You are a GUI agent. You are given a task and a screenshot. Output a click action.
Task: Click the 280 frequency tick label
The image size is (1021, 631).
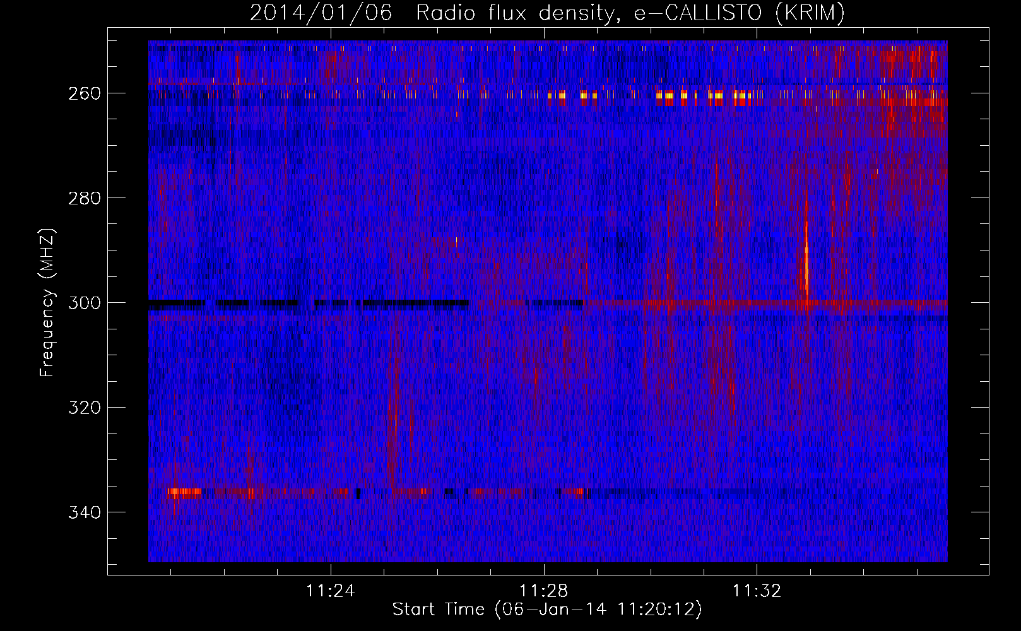pyautogui.click(x=85, y=198)
